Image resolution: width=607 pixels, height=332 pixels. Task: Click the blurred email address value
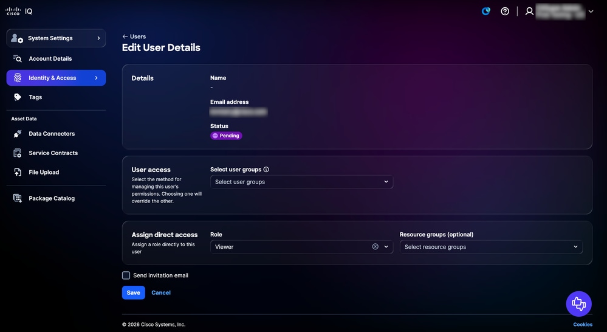click(x=238, y=111)
